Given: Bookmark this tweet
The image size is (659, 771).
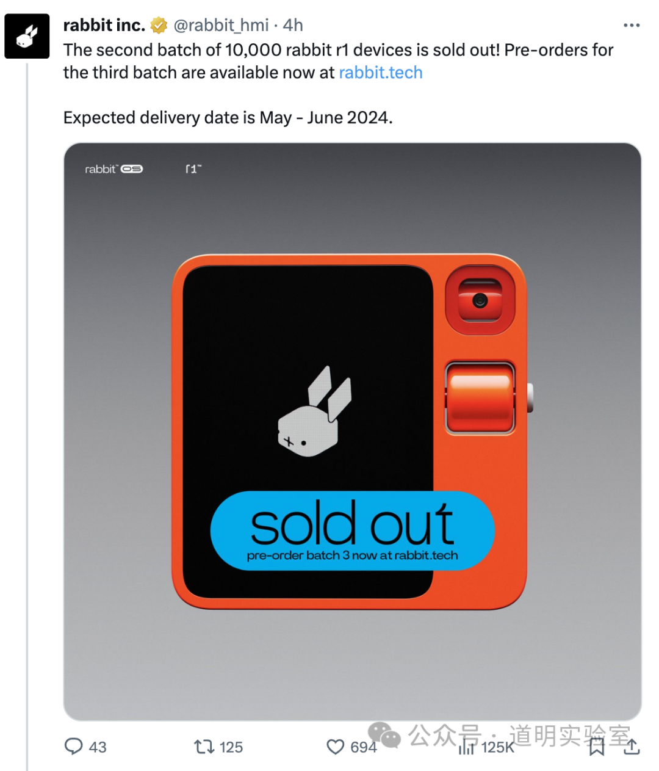Looking at the screenshot, I should point(597,747).
